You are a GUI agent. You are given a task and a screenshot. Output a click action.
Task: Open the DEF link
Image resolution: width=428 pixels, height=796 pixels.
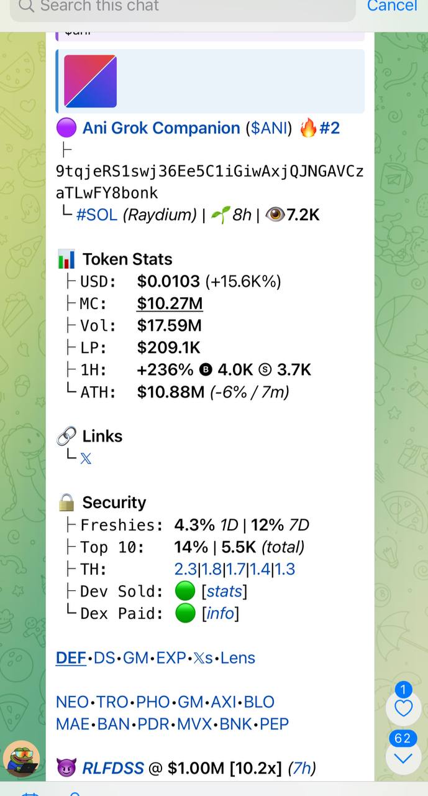coord(71,658)
